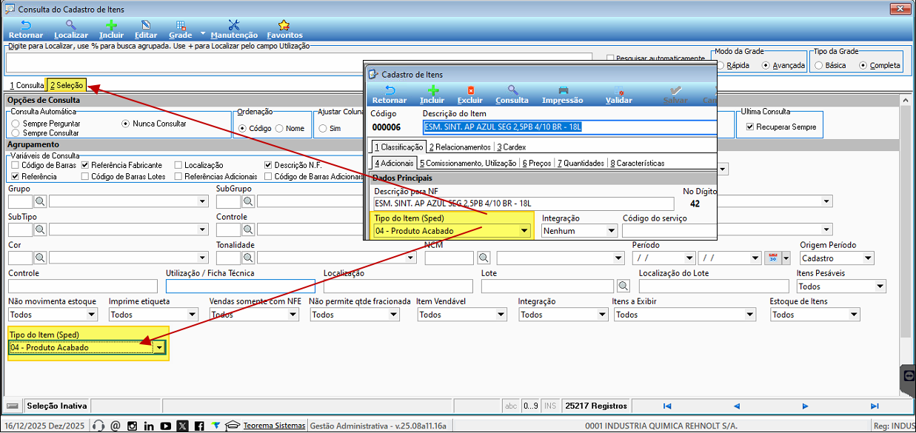The height and width of the screenshot is (433, 916).
Task: Open the 6 Preços tab
Action: click(537, 163)
